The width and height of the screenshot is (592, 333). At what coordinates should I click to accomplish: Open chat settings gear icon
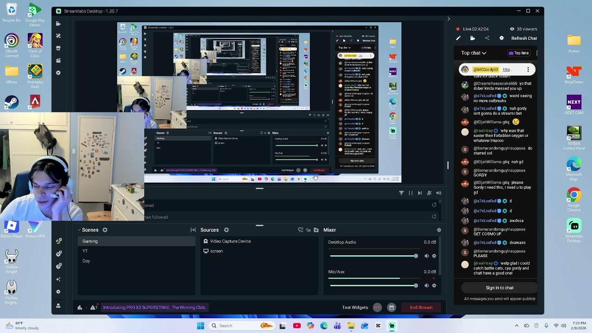click(502, 38)
